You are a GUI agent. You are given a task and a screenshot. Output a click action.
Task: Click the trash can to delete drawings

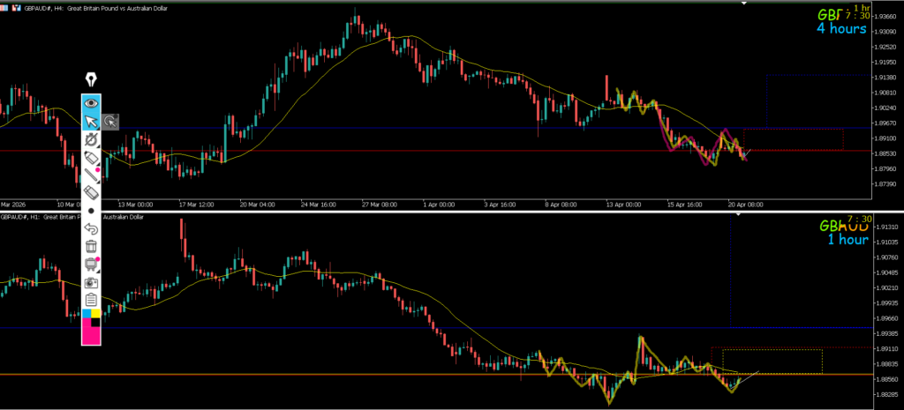(91, 246)
